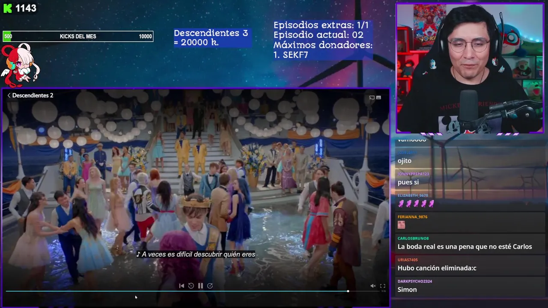Rewind 10 seconds in the player
Viewport: 548px width, 308px height.
pos(191,286)
